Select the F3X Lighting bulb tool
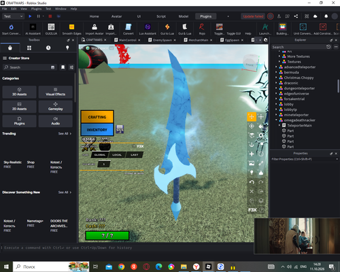Viewport: 340px width, 272px height. [x=252, y=173]
